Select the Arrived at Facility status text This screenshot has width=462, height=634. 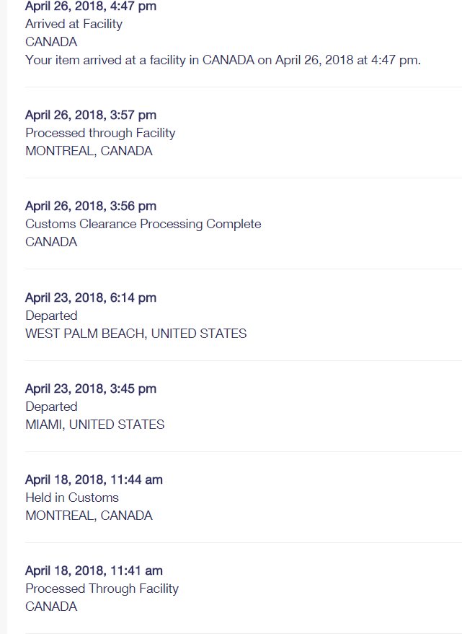[74, 25]
